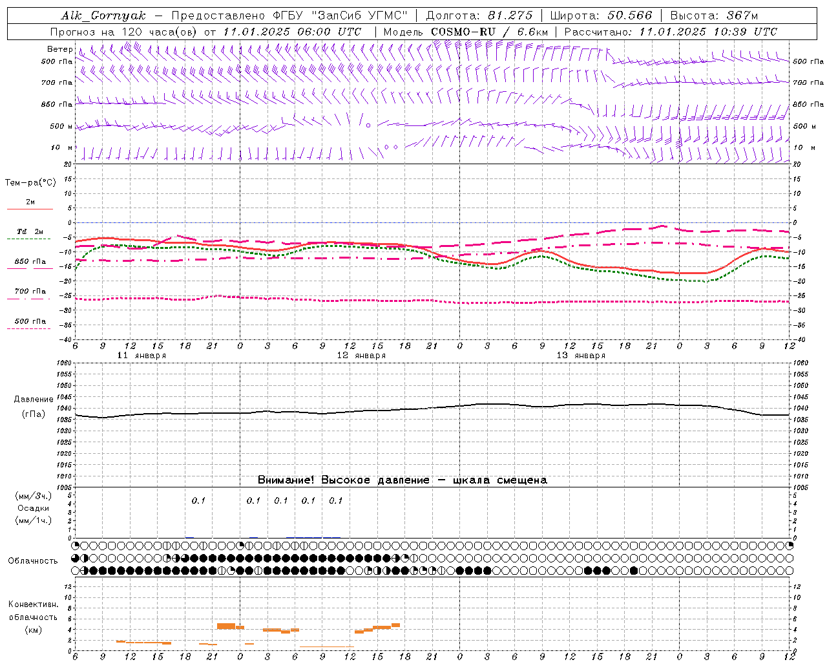The width and height of the screenshot is (827, 662).
Task: Click the '12 января' date label
Action: pyautogui.click(x=361, y=356)
